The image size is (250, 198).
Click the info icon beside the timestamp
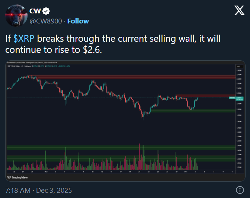(x=240, y=190)
